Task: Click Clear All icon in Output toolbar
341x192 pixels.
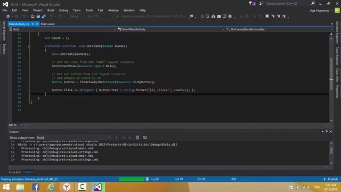Action: pos(137,138)
